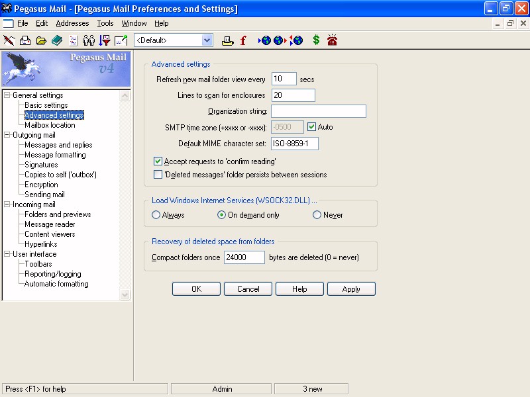The height and width of the screenshot is (397, 530).
Task: Open the distribution lists page icon
Action: [x=73, y=40]
